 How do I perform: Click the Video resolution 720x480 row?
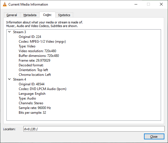click(39, 51)
